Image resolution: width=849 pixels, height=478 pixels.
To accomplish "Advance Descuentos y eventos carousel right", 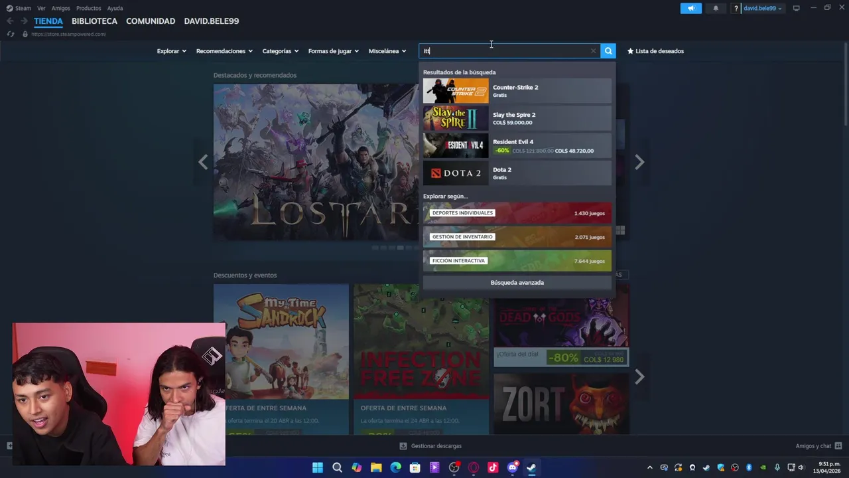I will pos(639,377).
